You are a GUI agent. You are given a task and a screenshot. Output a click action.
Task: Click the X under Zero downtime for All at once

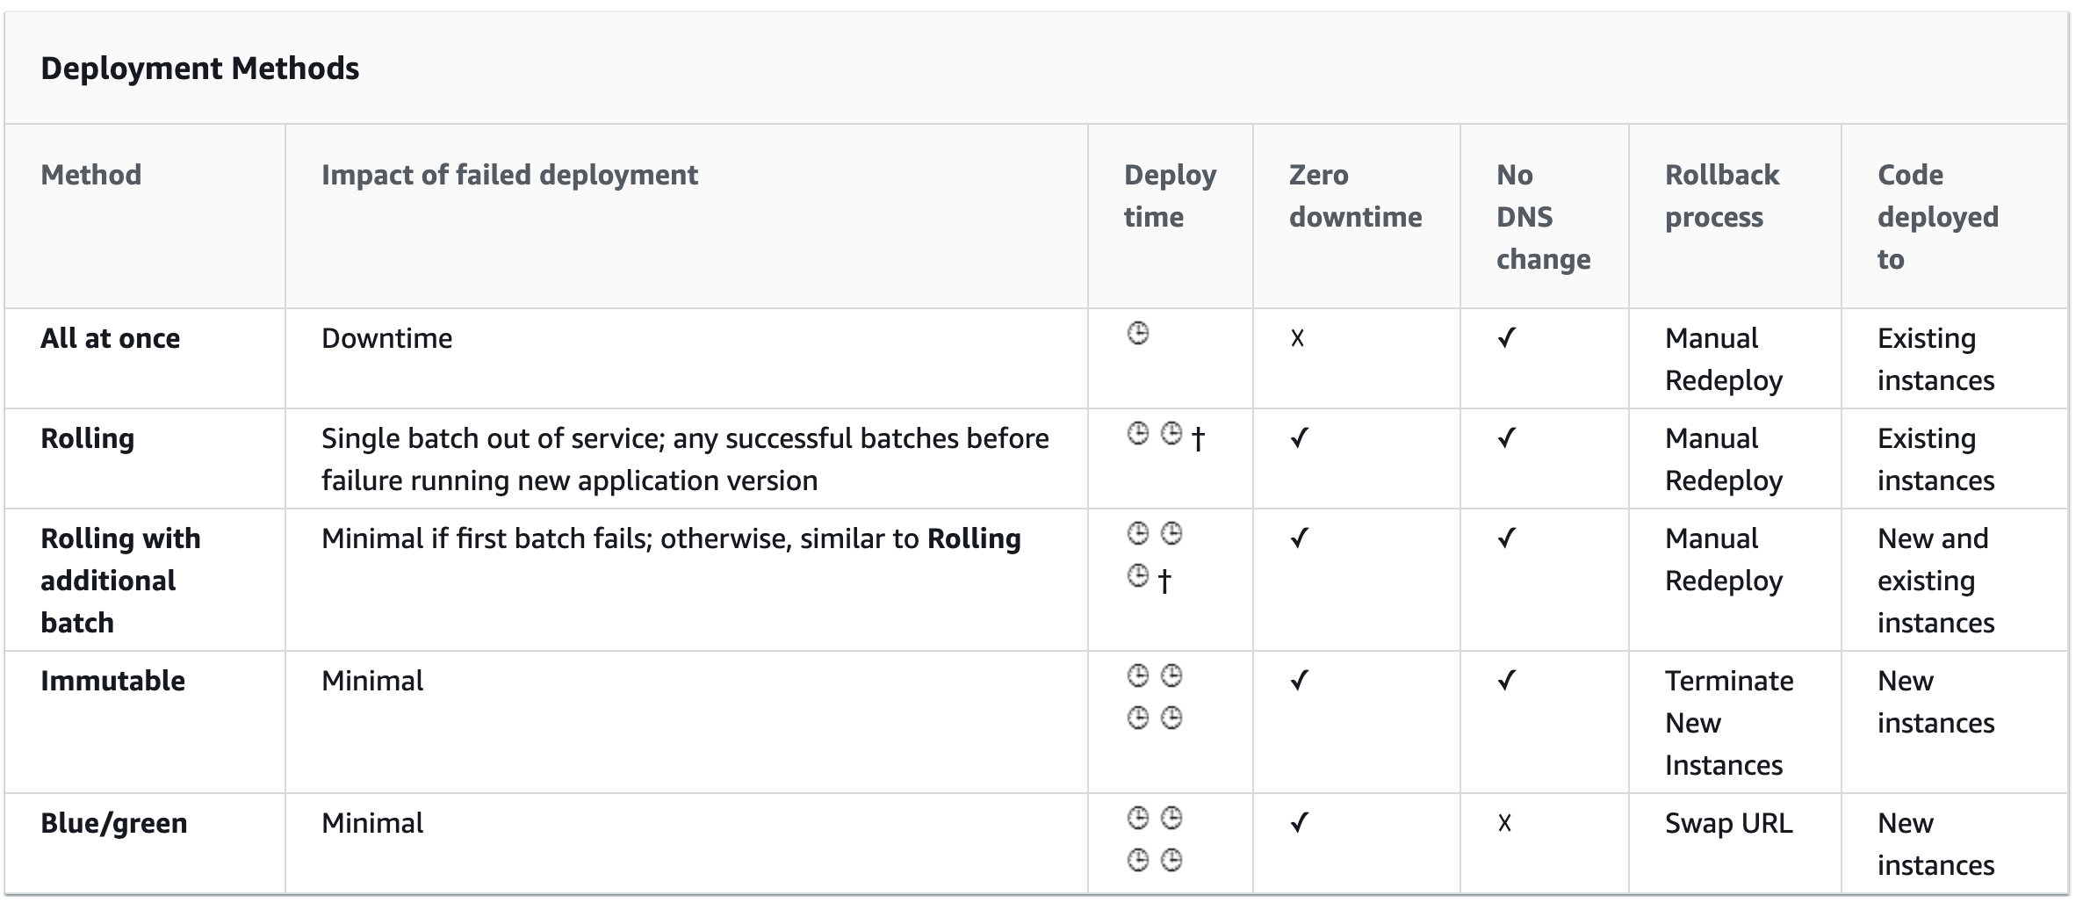[x=1297, y=338]
